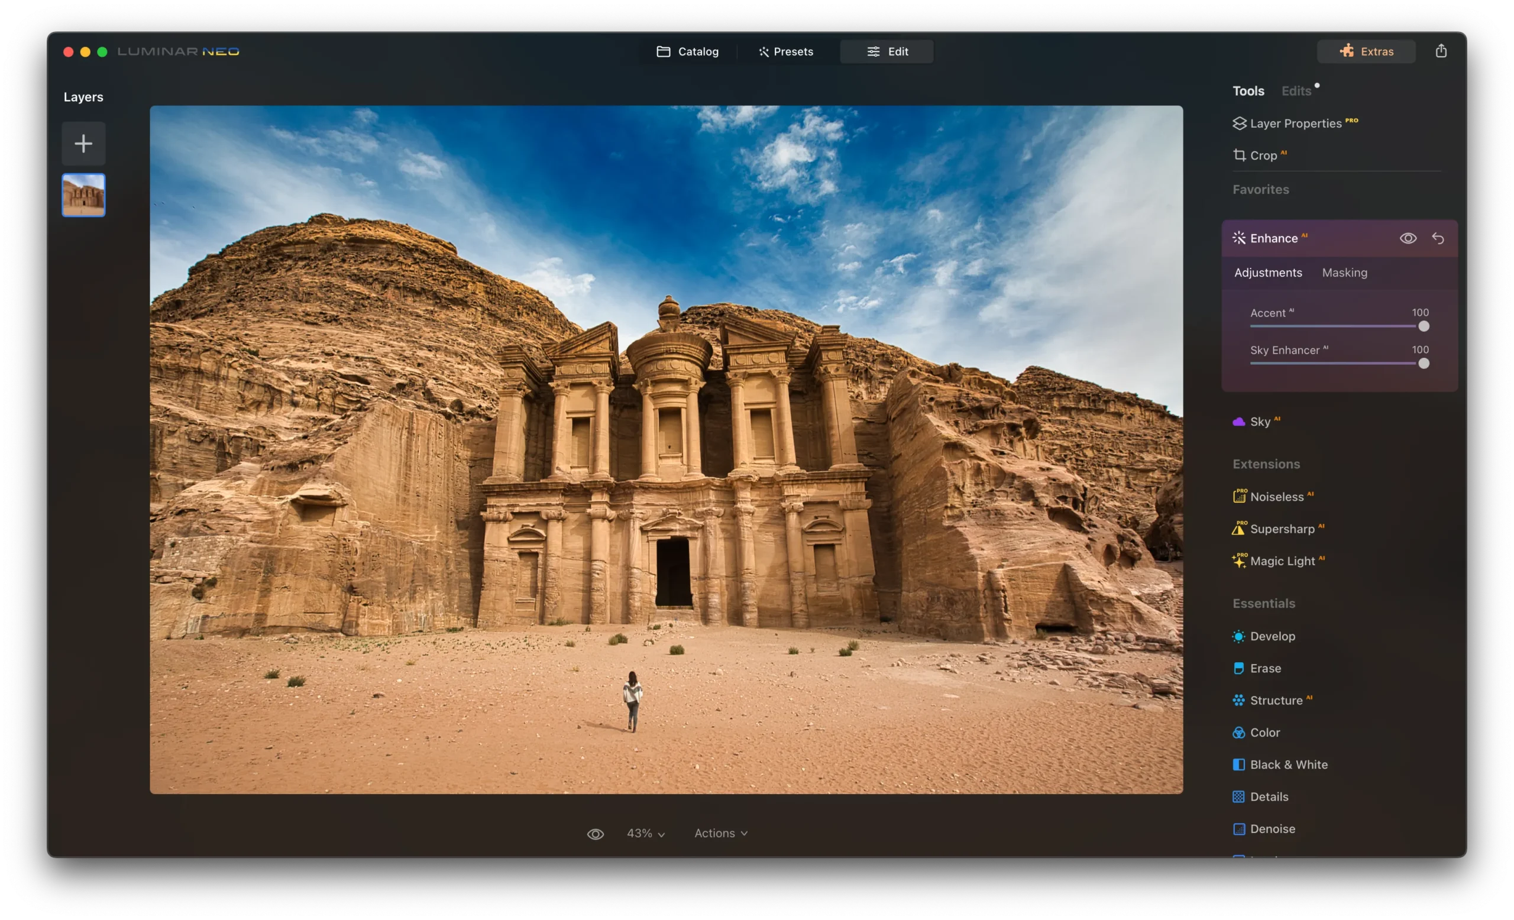Screen dimensions: 1514x920
Task: Click the Extras button
Action: (x=1366, y=51)
